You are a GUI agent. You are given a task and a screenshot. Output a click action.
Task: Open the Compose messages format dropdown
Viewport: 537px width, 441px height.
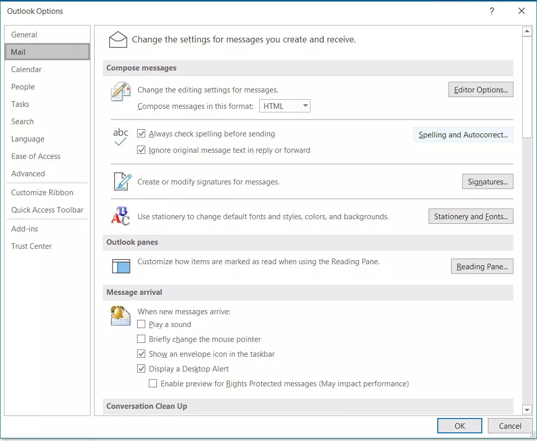click(305, 106)
